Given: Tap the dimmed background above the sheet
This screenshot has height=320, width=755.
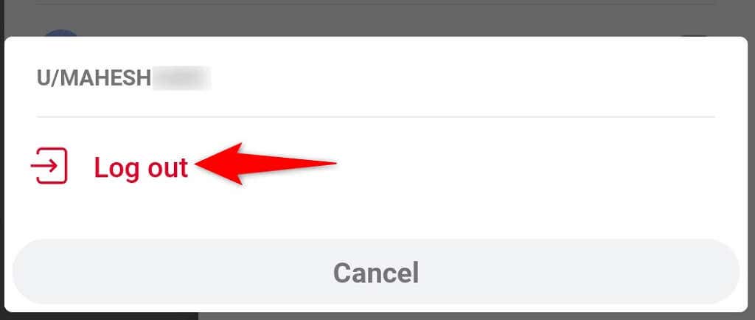Looking at the screenshot, I should click(x=375, y=20).
